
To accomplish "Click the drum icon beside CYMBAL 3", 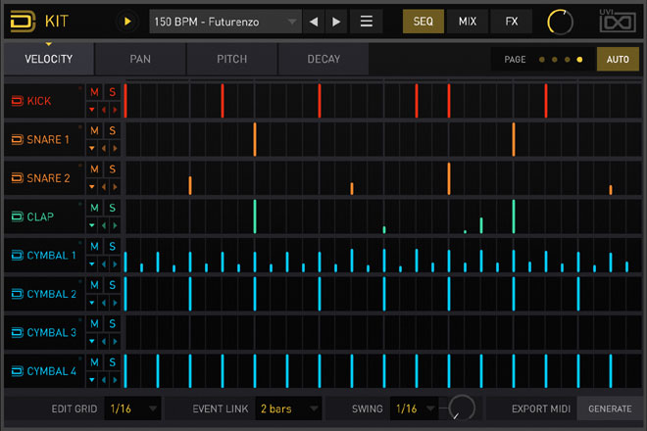I will [17, 332].
